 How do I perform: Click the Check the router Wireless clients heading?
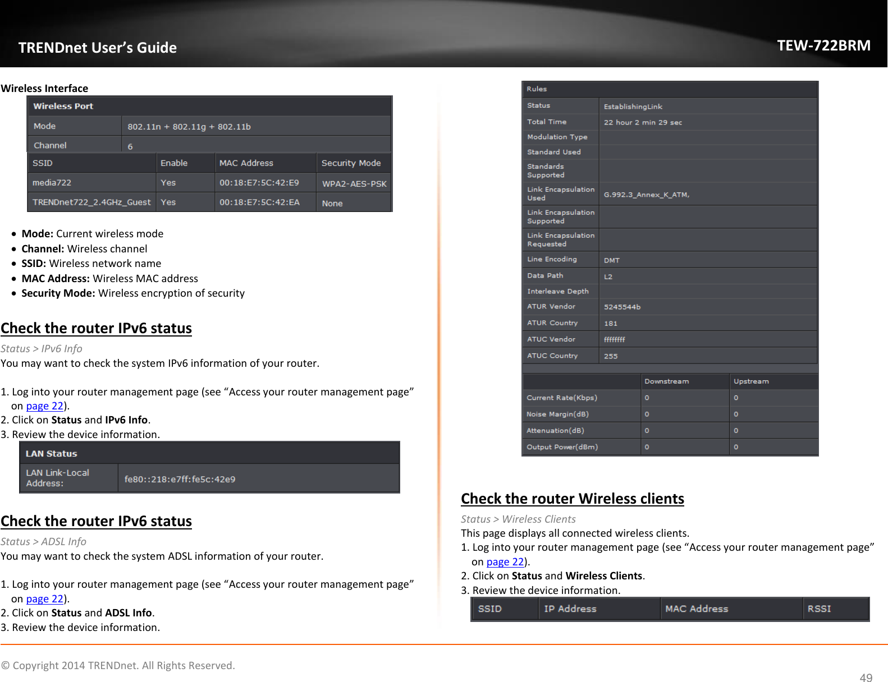pos(573,499)
